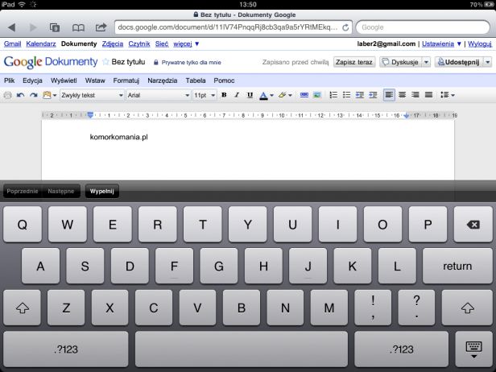Click the right indent marker on ruler
The width and height of the screenshot is (496, 372).
coord(407,116)
